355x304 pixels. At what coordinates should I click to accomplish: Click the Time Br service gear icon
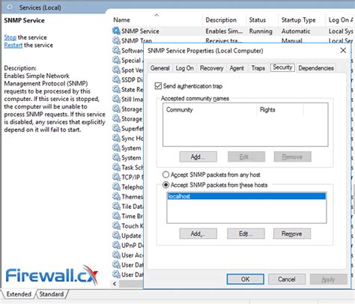click(x=116, y=216)
